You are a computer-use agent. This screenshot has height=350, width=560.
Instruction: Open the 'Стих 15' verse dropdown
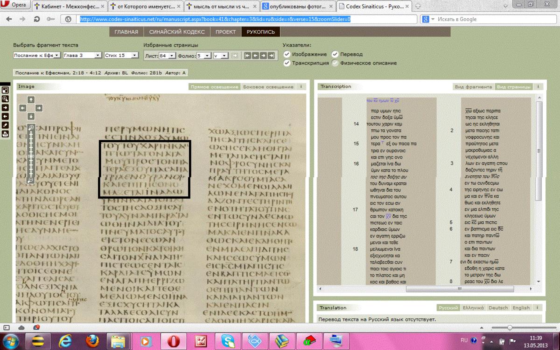(x=121, y=55)
